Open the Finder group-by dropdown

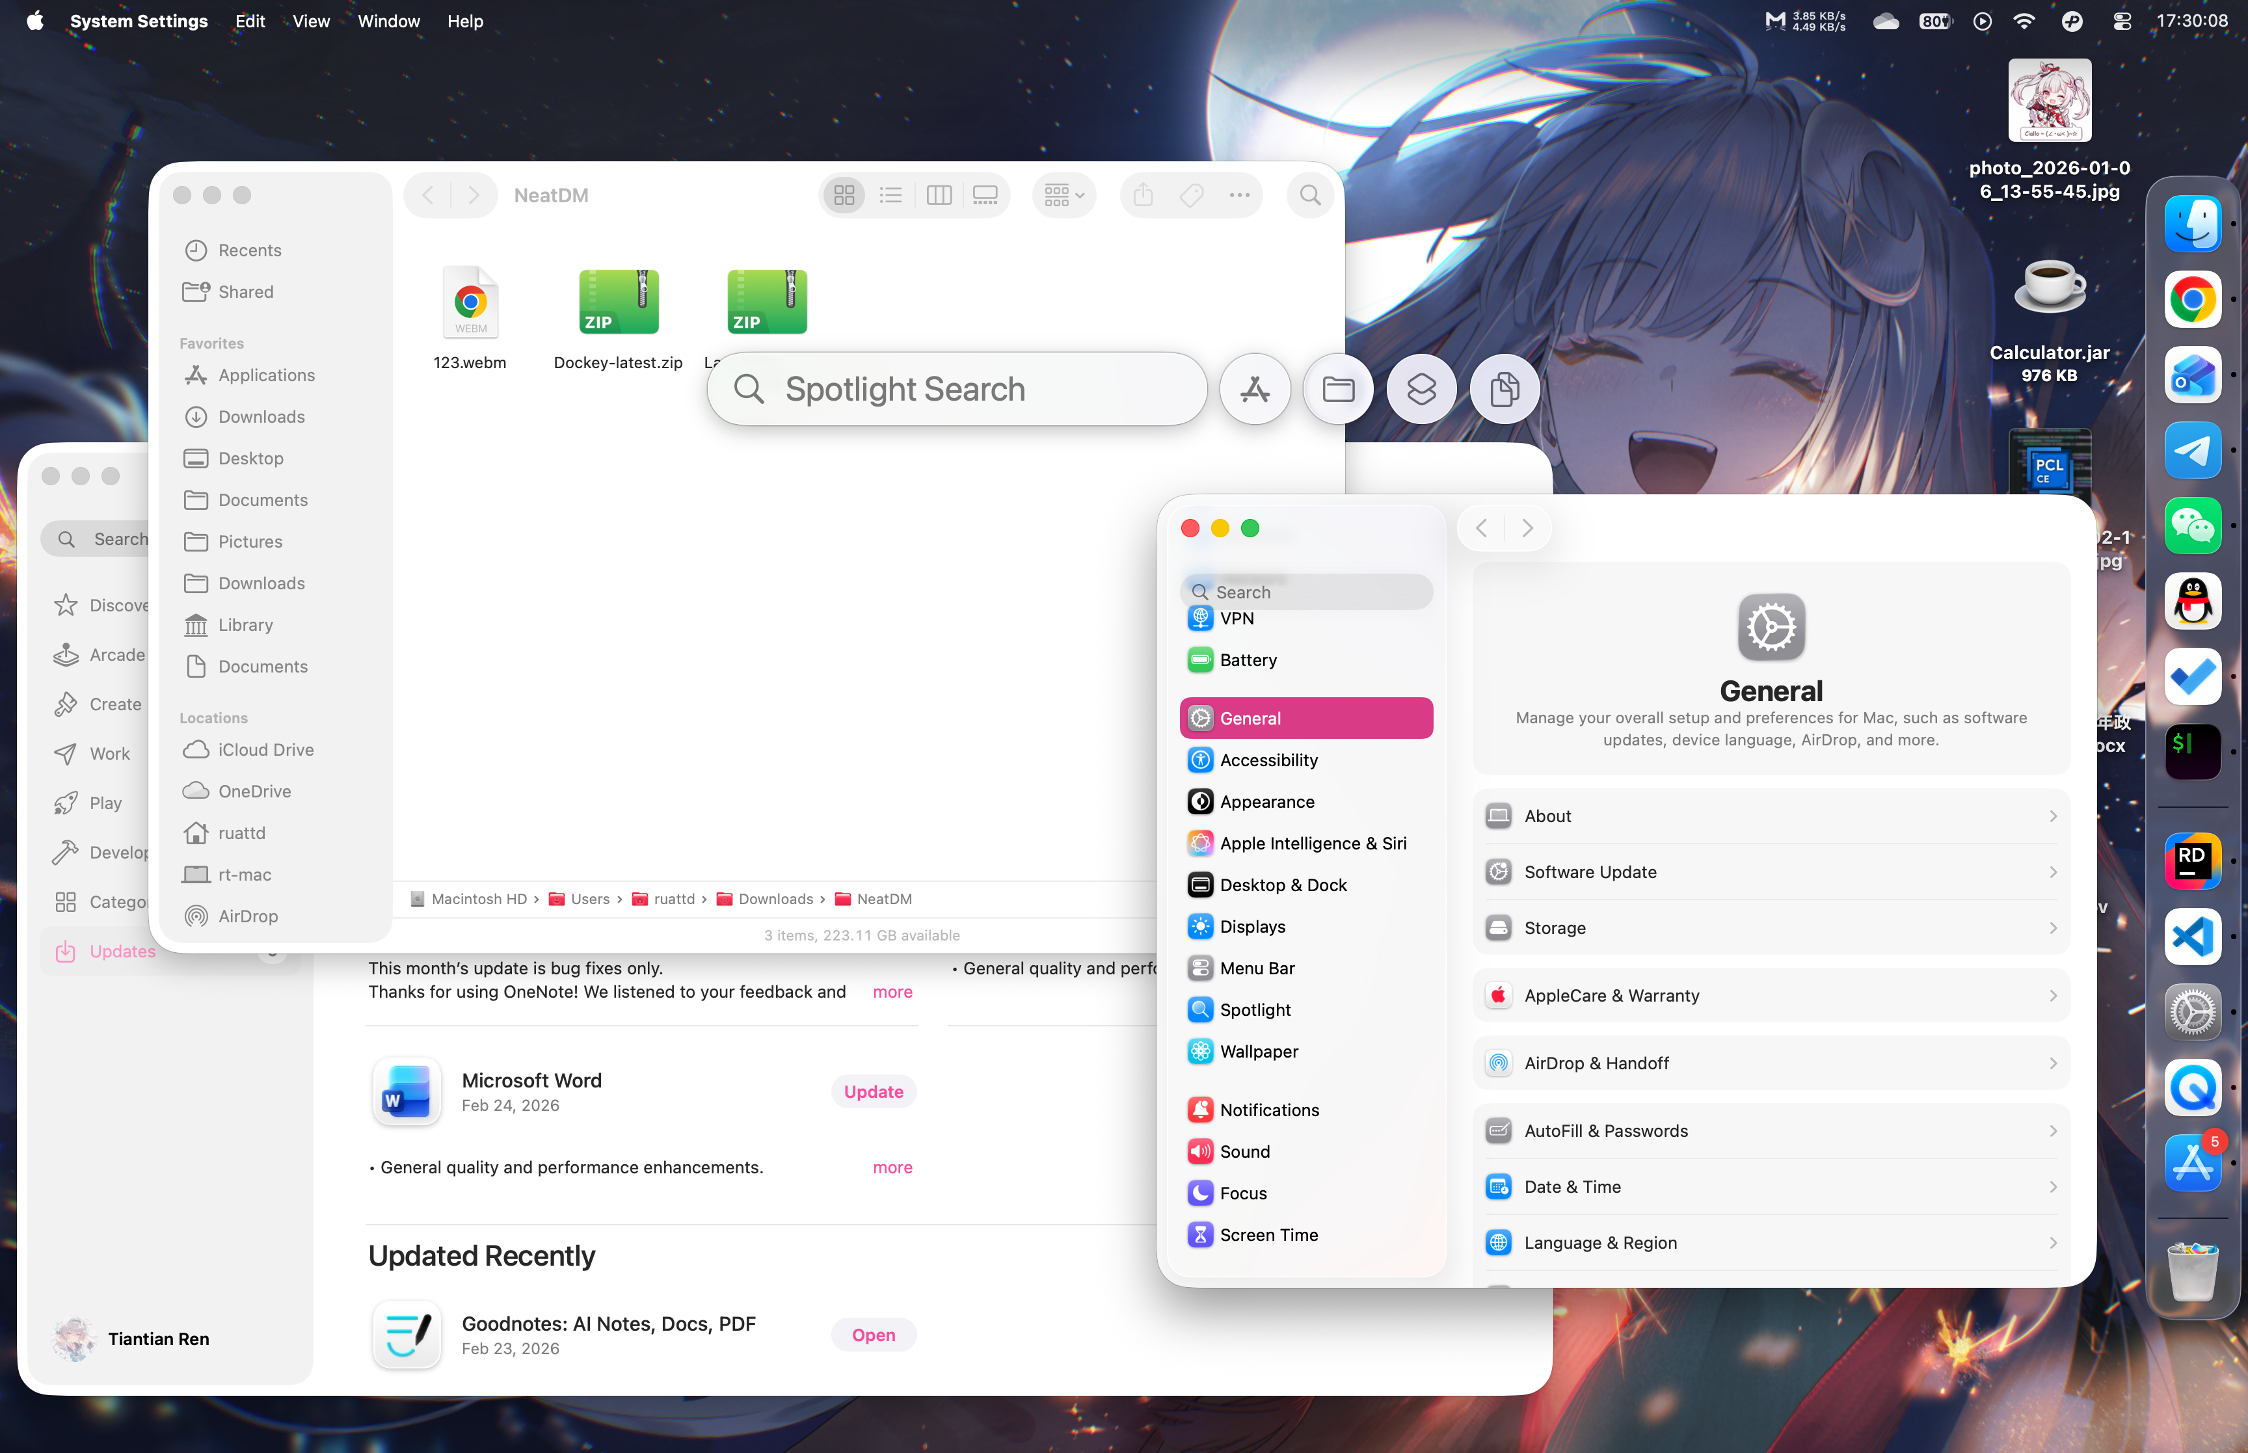click(1063, 195)
